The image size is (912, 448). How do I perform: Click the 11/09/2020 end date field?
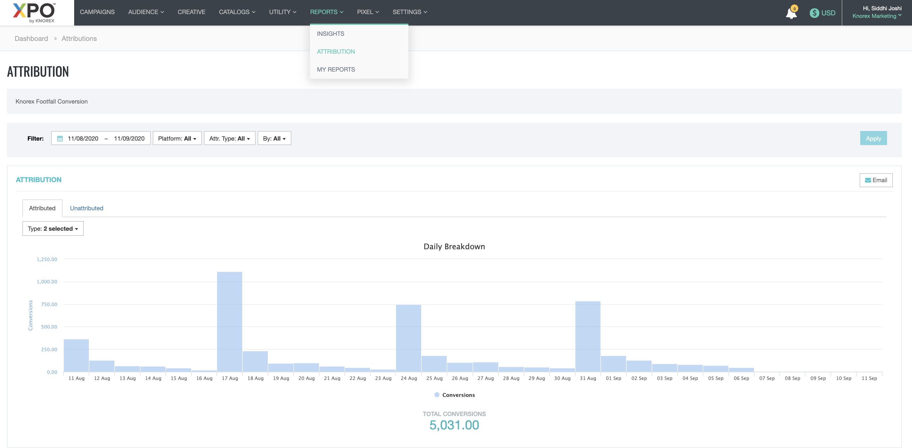pos(129,138)
